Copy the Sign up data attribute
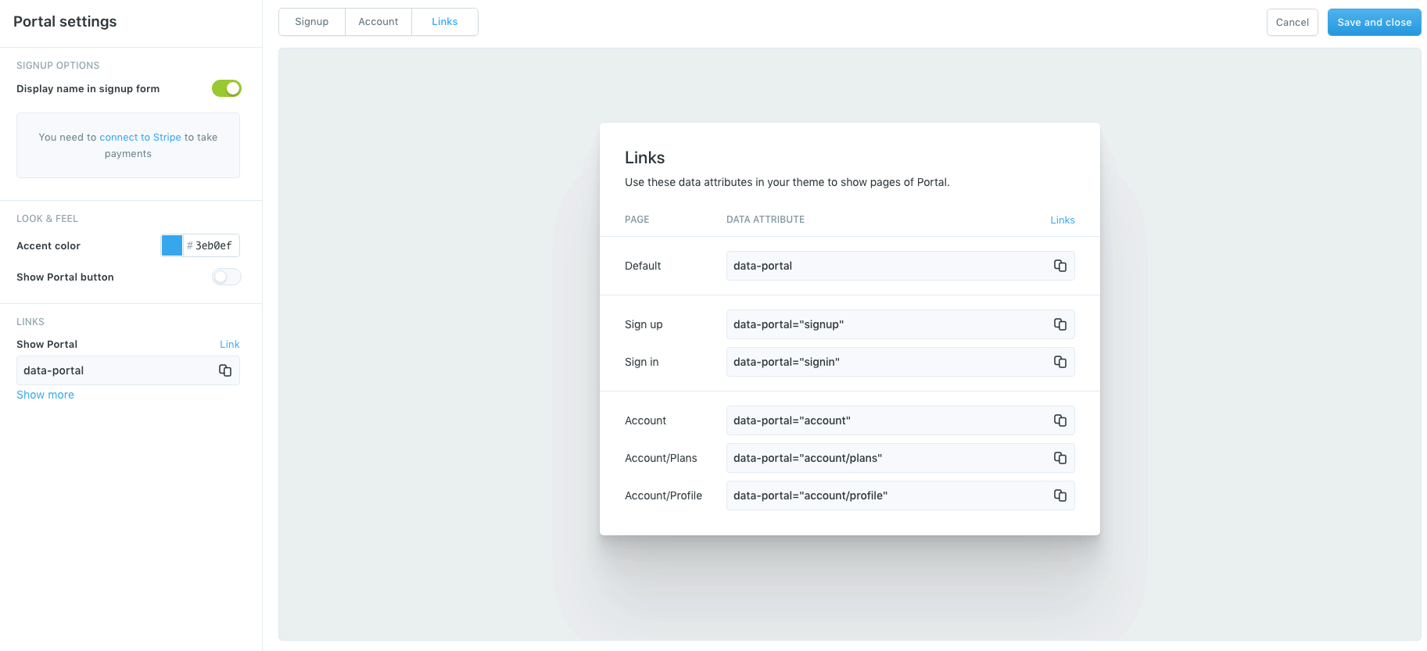The height and width of the screenshot is (651, 1427). (x=1059, y=324)
